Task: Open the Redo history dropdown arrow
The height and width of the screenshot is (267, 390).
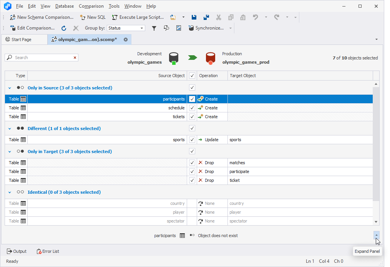Action: pos(287,17)
